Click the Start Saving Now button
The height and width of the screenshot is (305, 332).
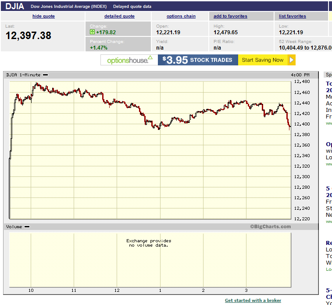(263, 60)
